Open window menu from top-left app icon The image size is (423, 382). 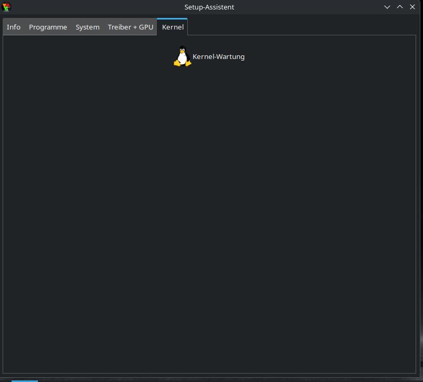coord(6,7)
